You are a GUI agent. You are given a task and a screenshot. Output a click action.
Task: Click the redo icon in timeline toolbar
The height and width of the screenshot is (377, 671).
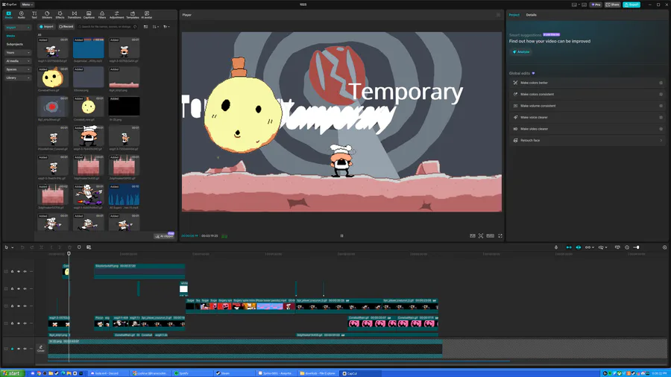pos(31,247)
